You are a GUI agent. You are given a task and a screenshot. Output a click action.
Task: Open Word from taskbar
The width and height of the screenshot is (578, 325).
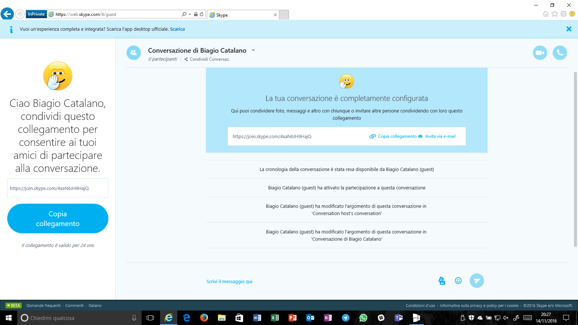[257, 318]
